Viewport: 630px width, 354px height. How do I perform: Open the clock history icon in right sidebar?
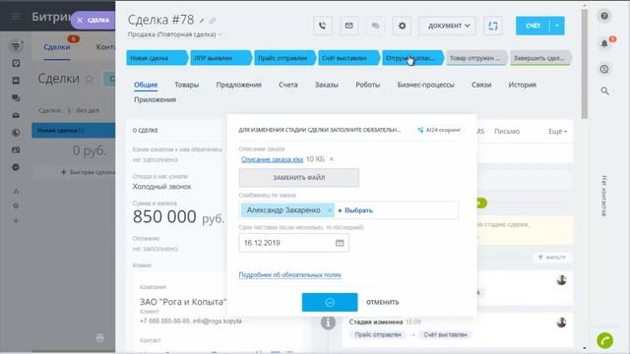604,69
